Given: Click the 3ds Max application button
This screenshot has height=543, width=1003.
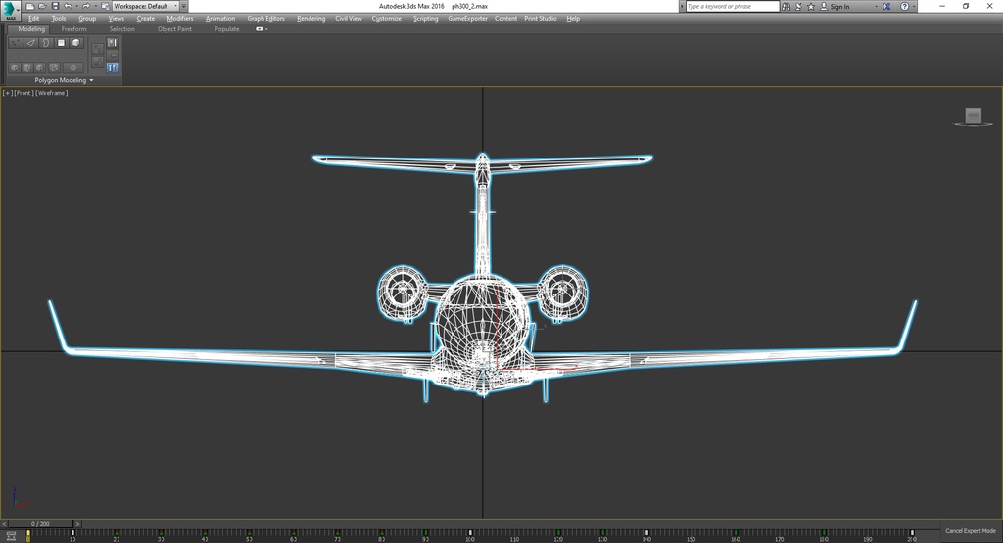Looking at the screenshot, I should 11,10.
